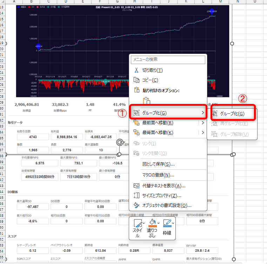Image resolution: width=267 pixels, height=264 pixels.
Task: Click the paste clipboard option icon
Action: point(146,100)
